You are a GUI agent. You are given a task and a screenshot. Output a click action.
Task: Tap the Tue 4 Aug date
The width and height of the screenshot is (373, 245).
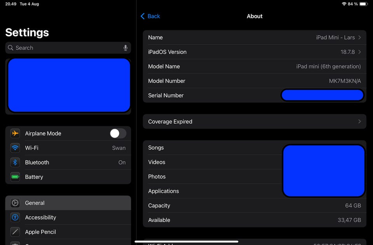click(29, 4)
